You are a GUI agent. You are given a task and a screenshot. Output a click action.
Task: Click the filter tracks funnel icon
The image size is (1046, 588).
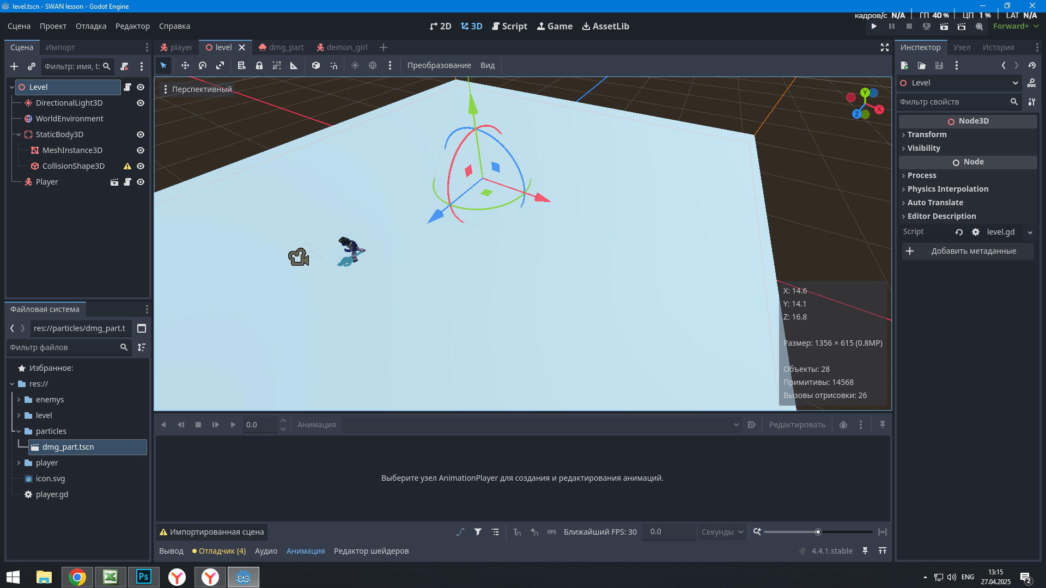(x=478, y=532)
